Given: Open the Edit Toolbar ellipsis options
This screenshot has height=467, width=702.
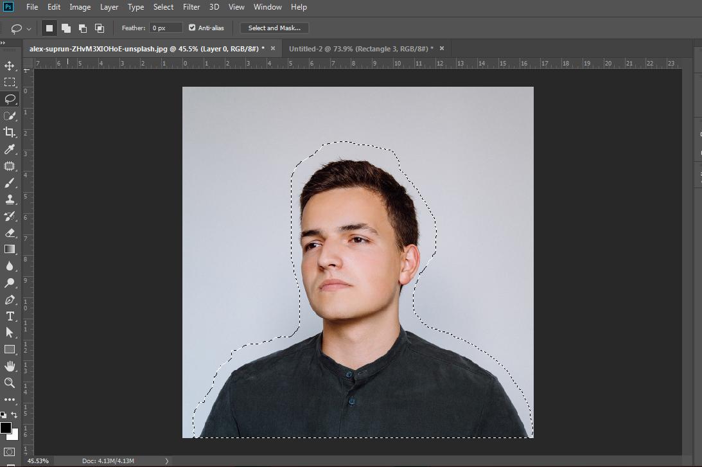Looking at the screenshot, I should 10,400.
